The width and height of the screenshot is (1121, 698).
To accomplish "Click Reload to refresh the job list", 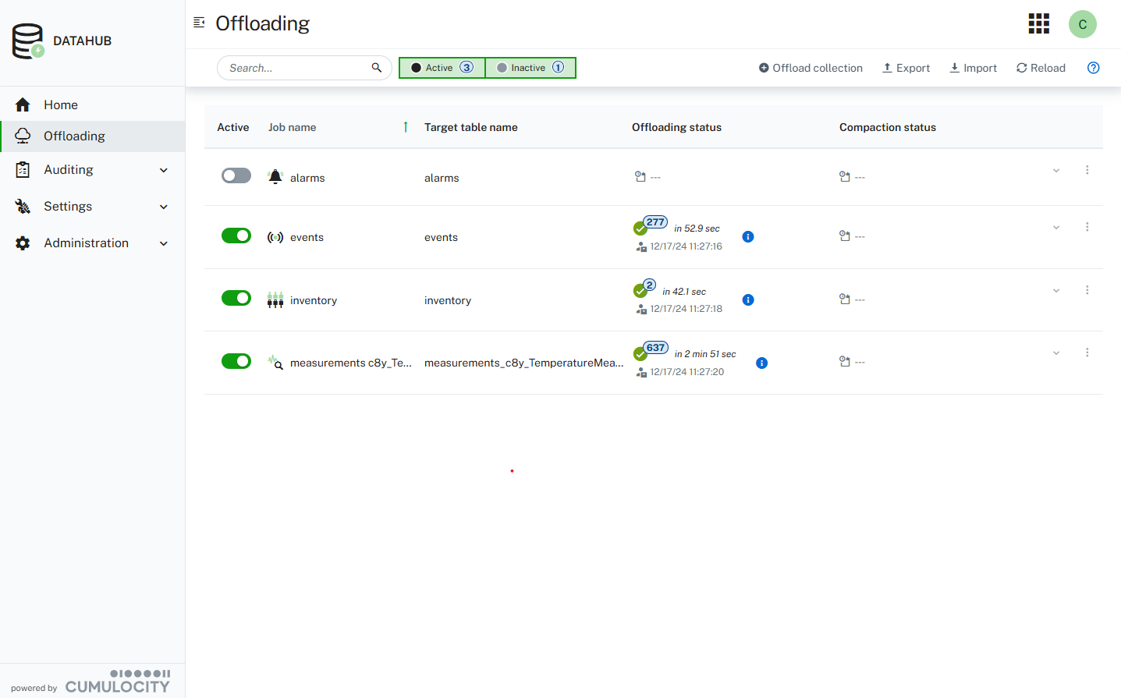I will [x=1041, y=68].
